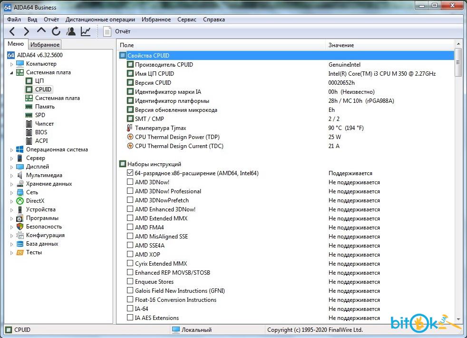Sort by the Значение column header
The height and width of the screenshot is (338, 467).
(389, 45)
